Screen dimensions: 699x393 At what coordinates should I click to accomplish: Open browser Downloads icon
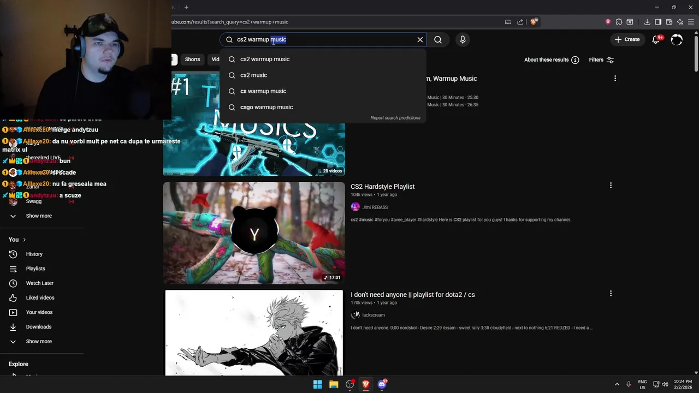[647, 22]
